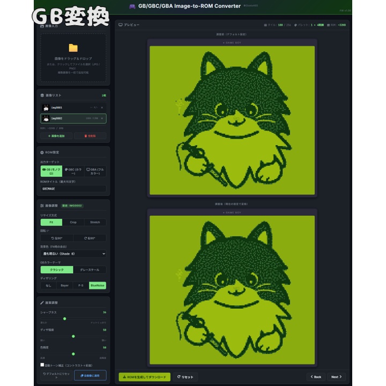Click the IMG0002 settings badge
The image size is (386, 386).
(72, 205)
